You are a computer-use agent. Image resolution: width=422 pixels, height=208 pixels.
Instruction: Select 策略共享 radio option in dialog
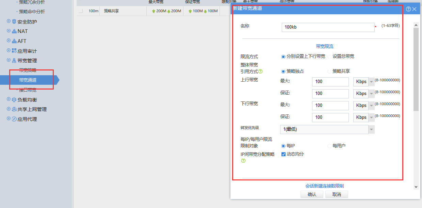(329, 71)
